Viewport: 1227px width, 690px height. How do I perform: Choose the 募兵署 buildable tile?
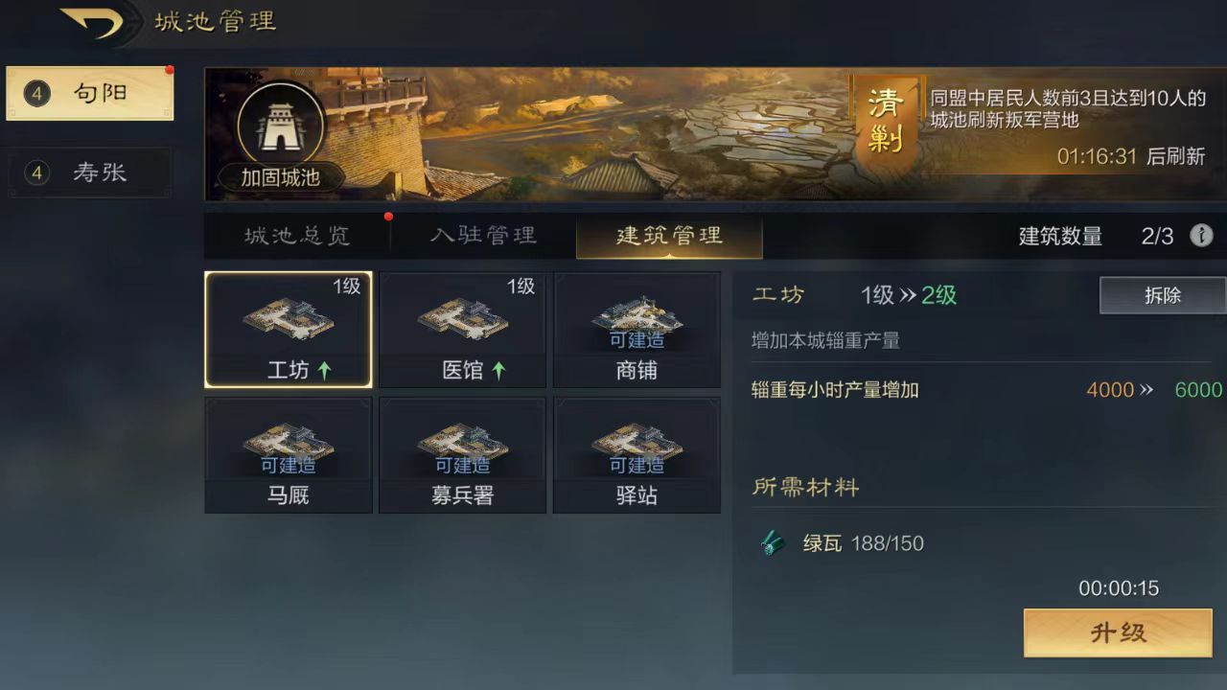(463, 455)
